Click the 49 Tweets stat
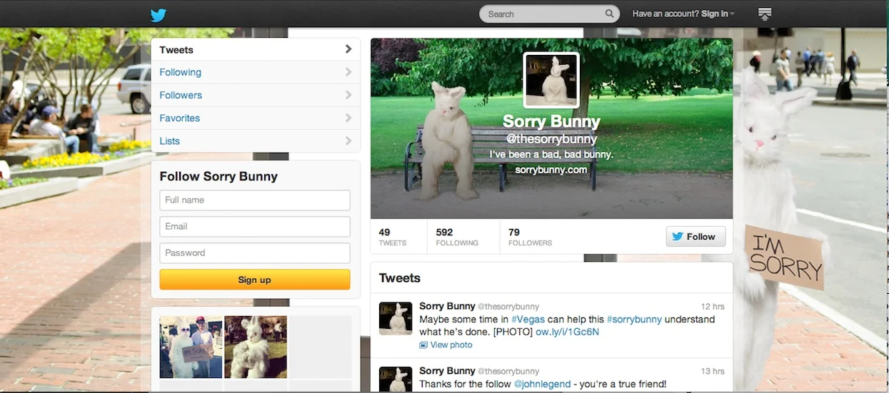889x393 pixels. tap(393, 237)
